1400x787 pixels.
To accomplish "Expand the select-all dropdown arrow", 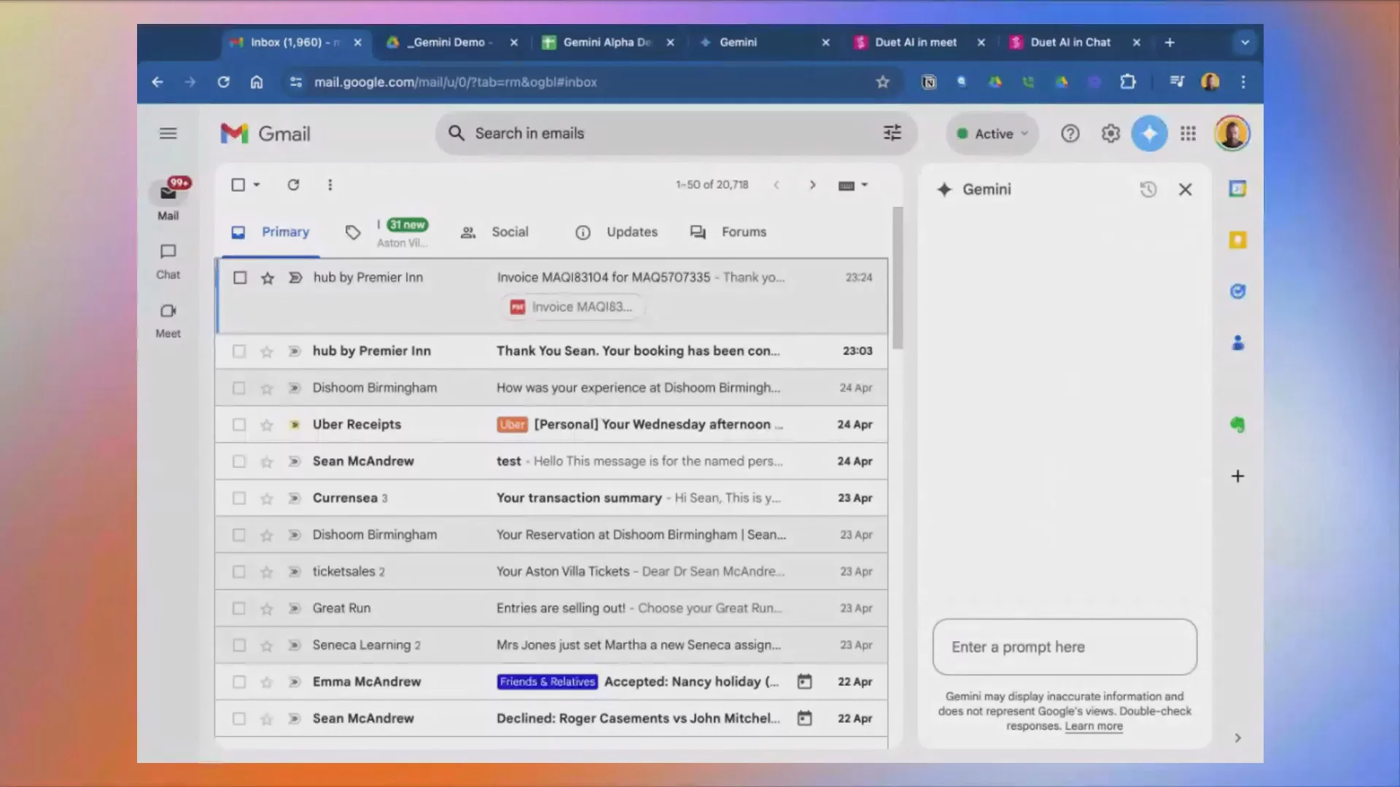I will [x=257, y=185].
